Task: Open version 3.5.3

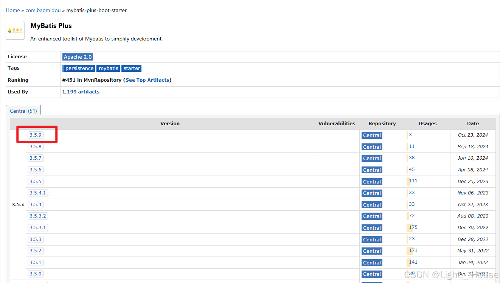Action: pyautogui.click(x=36, y=239)
